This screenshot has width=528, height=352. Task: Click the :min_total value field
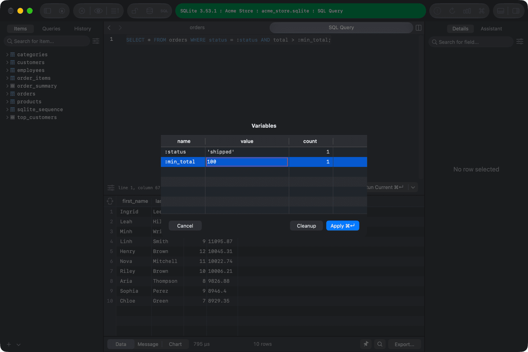click(x=247, y=162)
